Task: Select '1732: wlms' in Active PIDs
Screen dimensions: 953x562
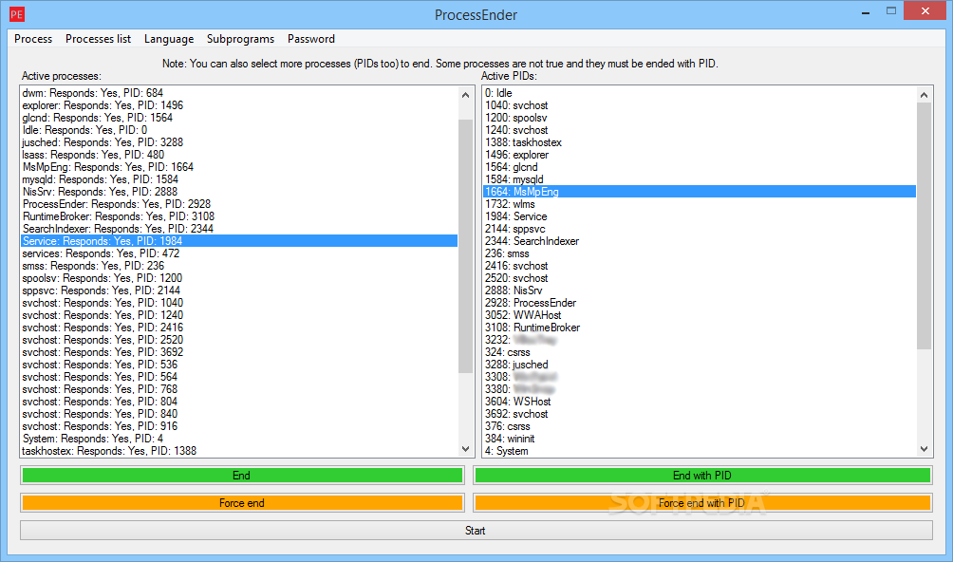Action: click(x=700, y=204)
